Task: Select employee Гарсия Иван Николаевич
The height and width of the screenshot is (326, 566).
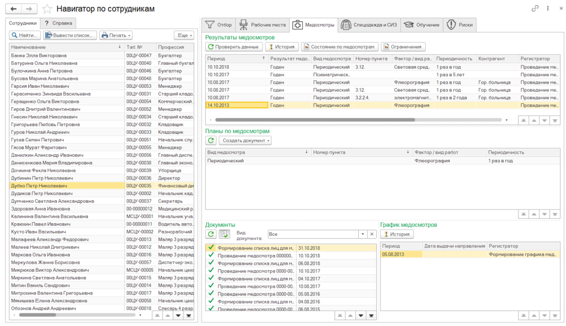Action: click(102, 86)
